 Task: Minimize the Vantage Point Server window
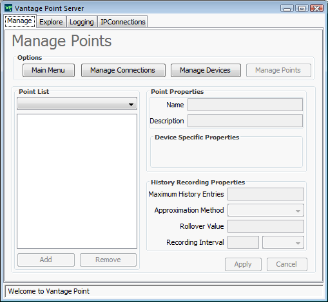coord(287,8)
